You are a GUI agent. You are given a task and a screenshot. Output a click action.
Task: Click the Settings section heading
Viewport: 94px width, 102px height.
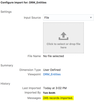(6, 12)
